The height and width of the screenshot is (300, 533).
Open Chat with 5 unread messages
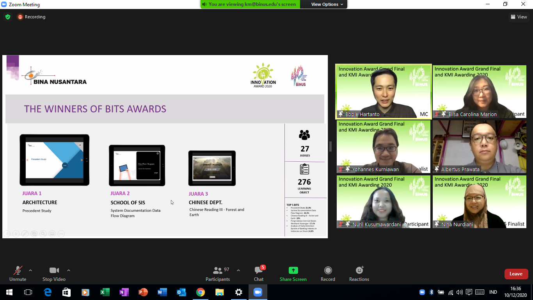259,273
